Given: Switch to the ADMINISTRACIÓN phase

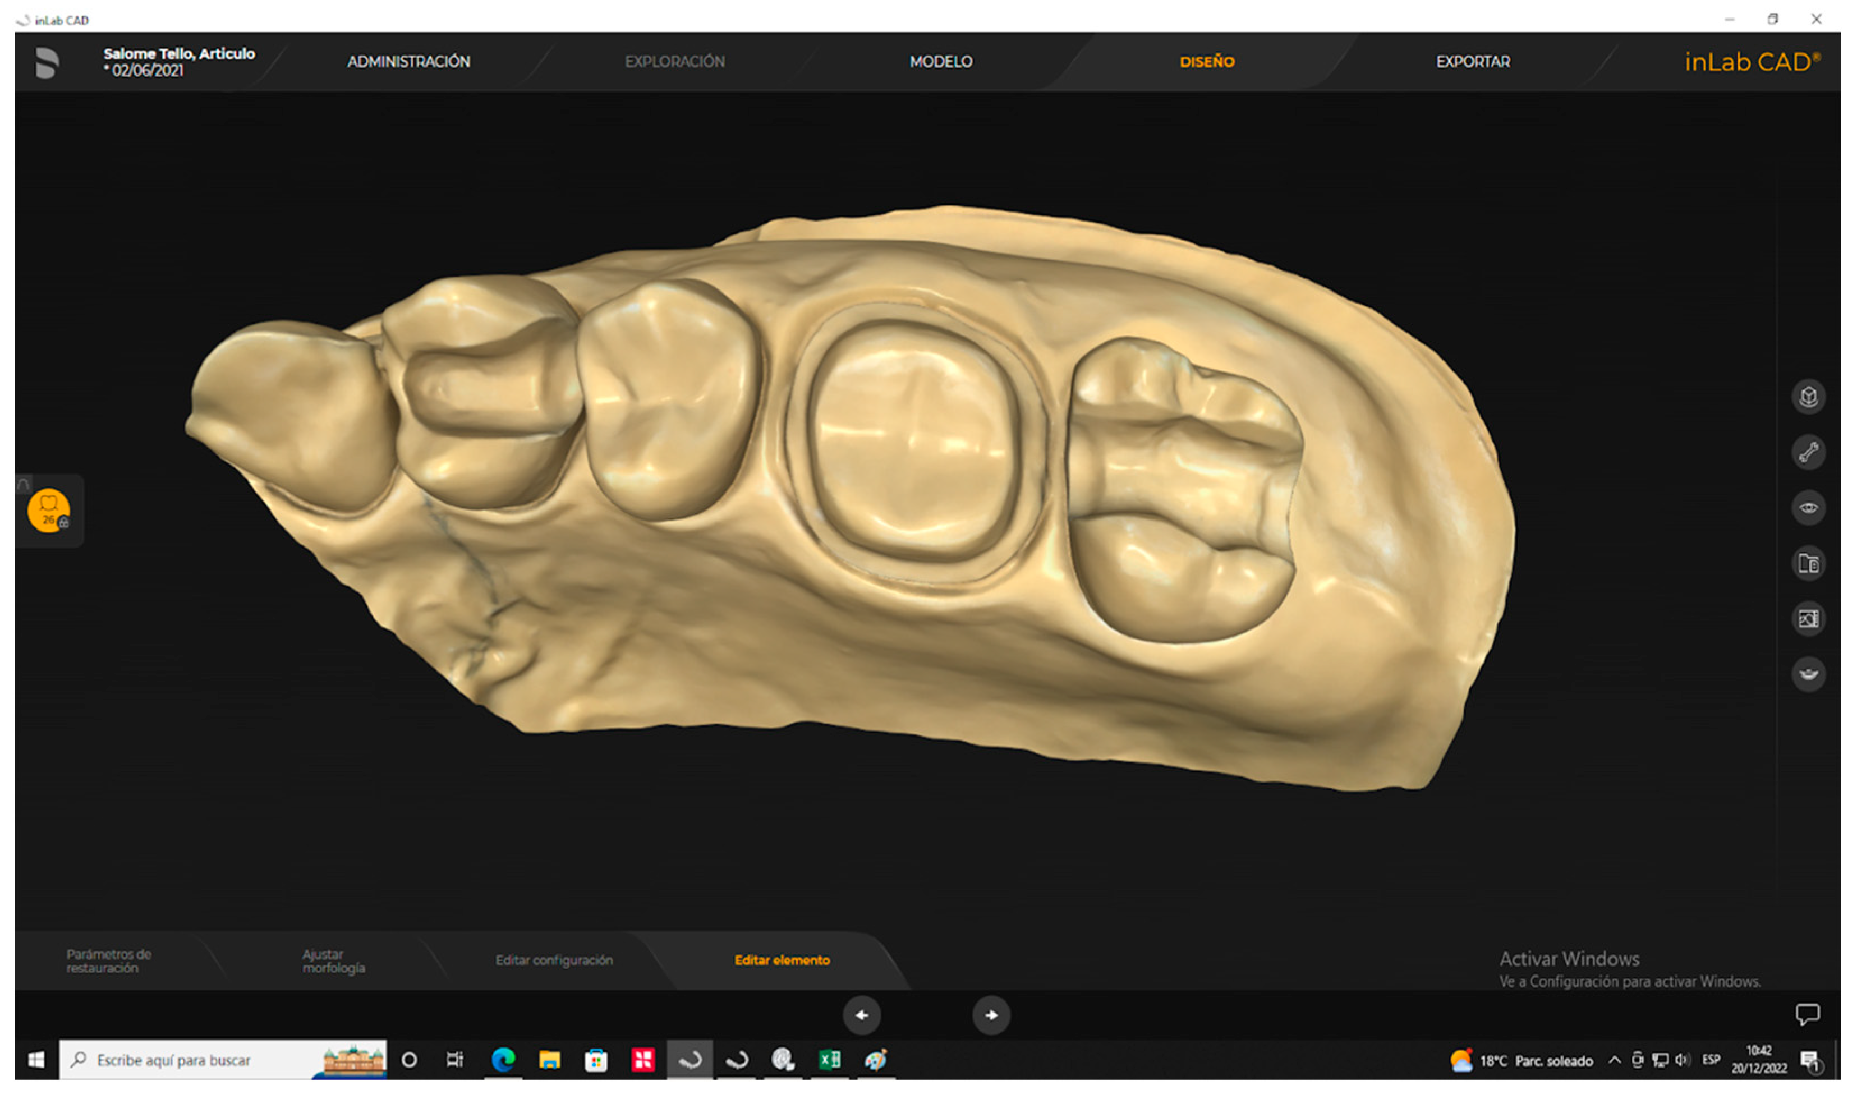Looking at the screenshot, I should coord(408,62).
